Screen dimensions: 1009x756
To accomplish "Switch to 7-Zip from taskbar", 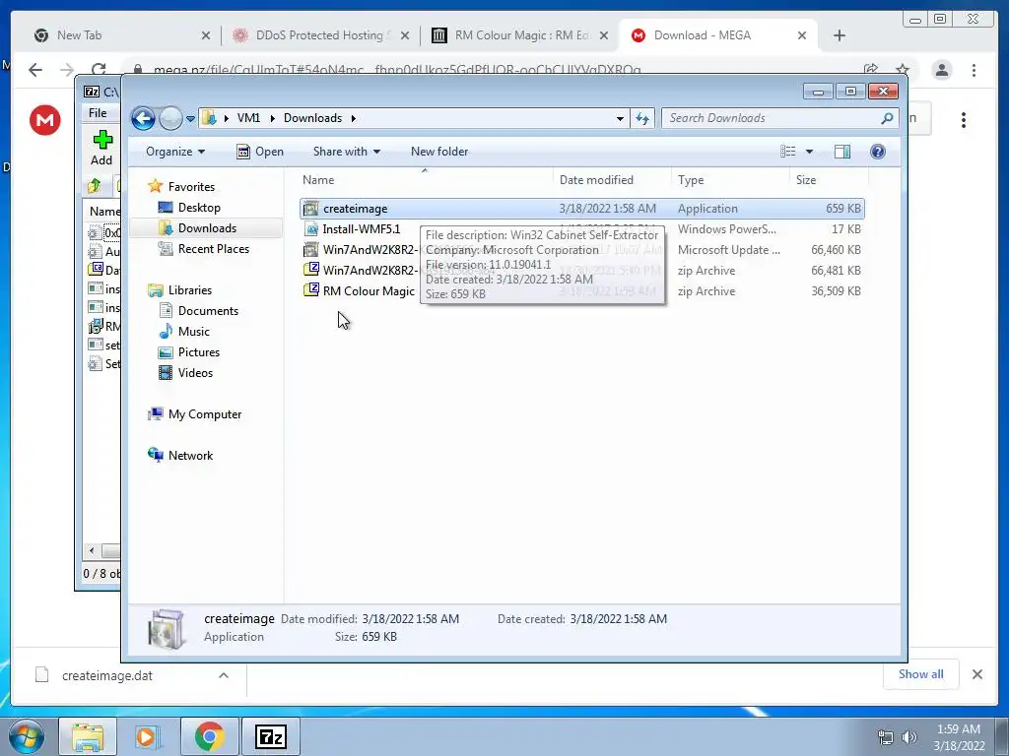I will click(x=270, y=736).
